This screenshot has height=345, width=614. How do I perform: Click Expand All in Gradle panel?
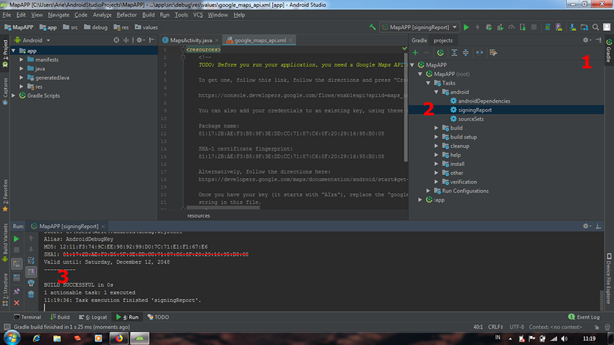coord(454,52)
